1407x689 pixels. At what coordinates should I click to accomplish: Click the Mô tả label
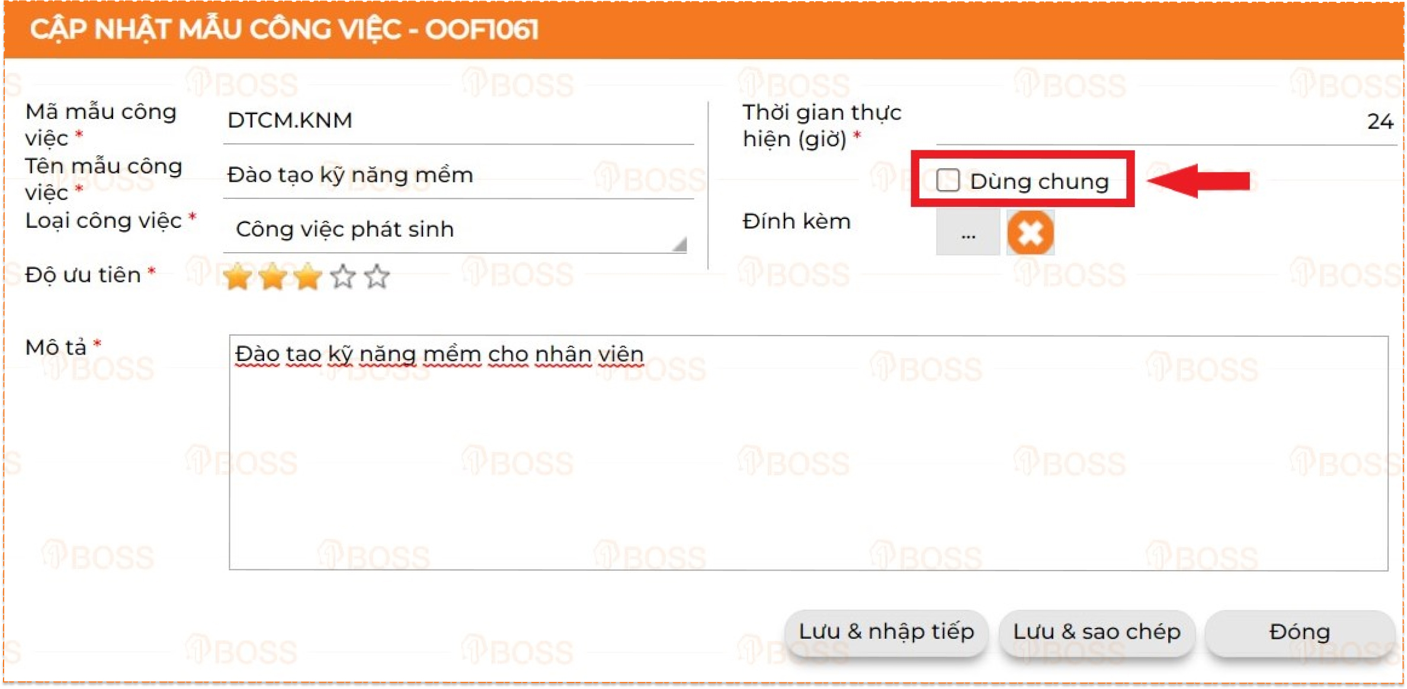(x=56, y=347)
